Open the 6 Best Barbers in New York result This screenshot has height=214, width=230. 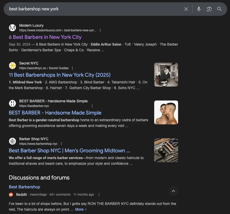pos(45,37)
